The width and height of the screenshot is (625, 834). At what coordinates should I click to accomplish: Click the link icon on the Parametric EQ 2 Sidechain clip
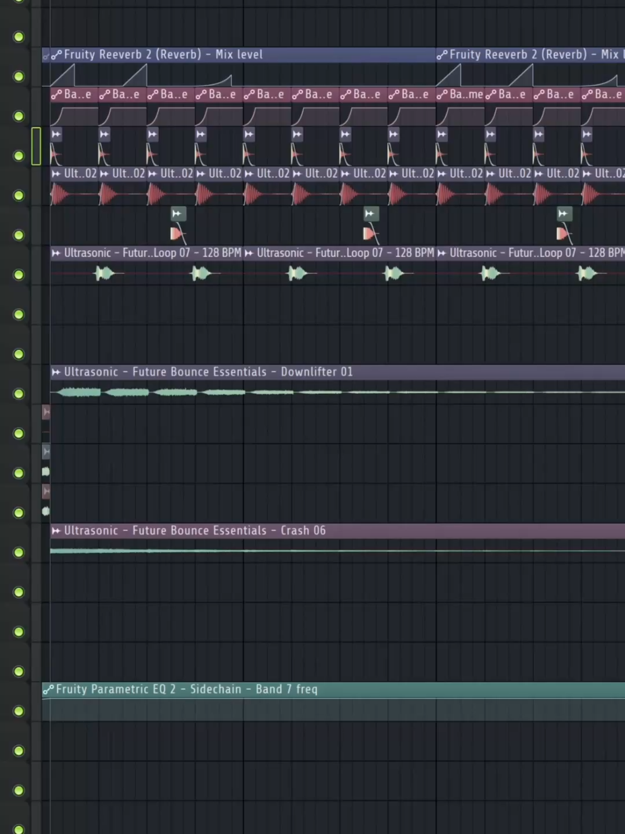pyautogui.click(x=49, y=689)
